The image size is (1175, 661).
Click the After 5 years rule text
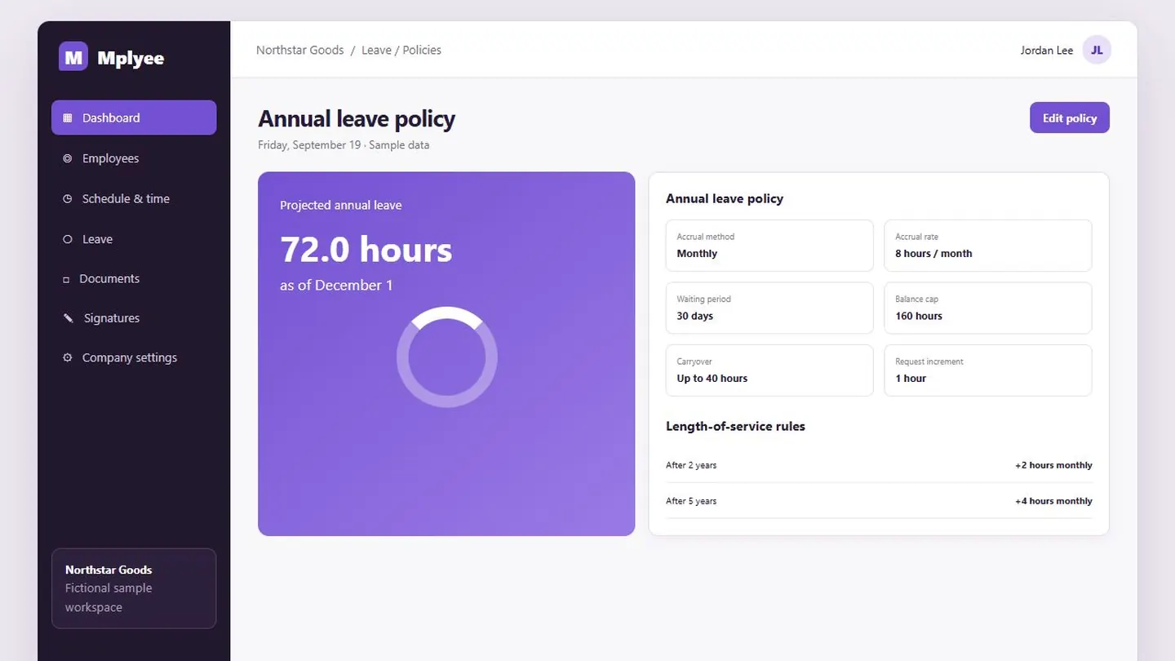tap(691, 501)
